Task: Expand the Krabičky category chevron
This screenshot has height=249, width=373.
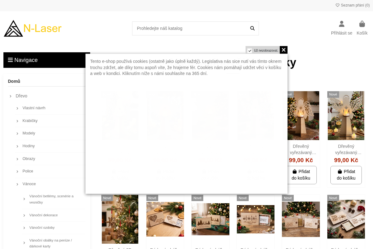Action: tap(17, 121)
